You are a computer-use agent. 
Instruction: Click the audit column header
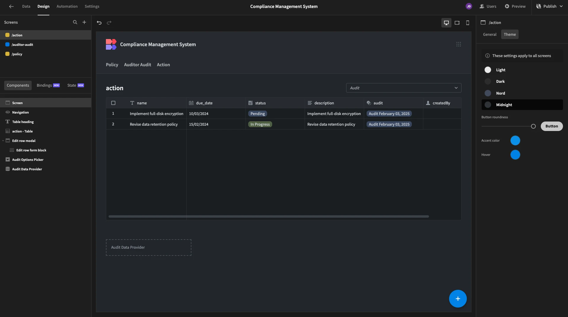point(393,103)
